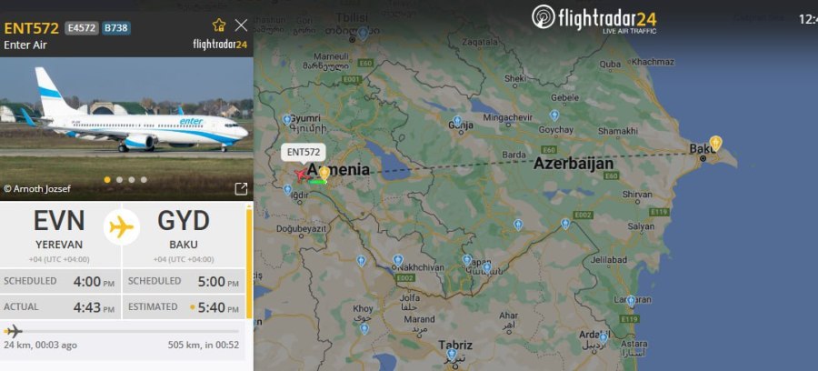The width and height of the screenshot is (818, 371).
Task: Close the ENT572 flight panel
Action: point(241,25)
